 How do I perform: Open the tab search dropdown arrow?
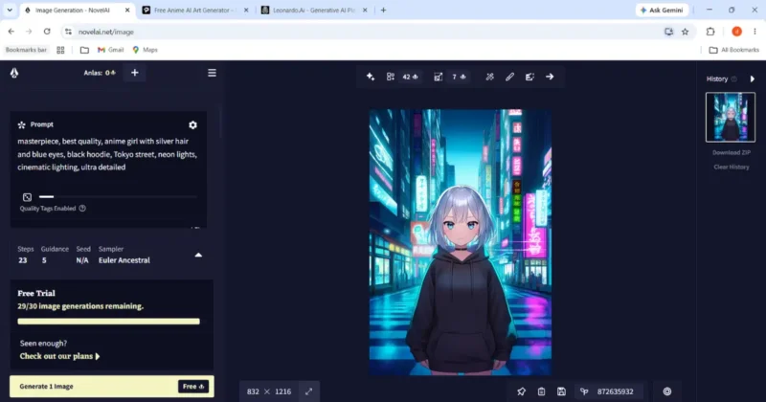coord(10,10)
